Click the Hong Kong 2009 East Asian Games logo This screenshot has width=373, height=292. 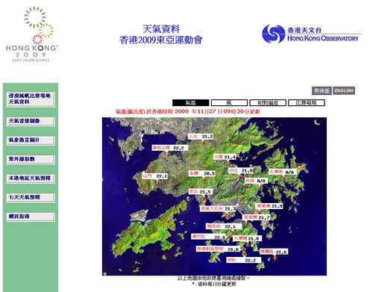(x=32, y=34)
